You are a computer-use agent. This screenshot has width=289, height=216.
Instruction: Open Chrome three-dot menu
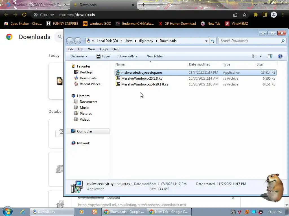click(x=283, y=15)
